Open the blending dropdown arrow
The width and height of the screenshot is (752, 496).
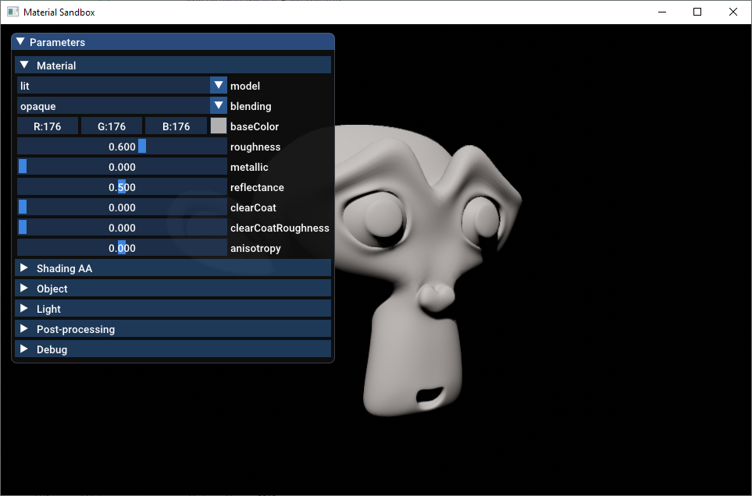coord(218,105)
